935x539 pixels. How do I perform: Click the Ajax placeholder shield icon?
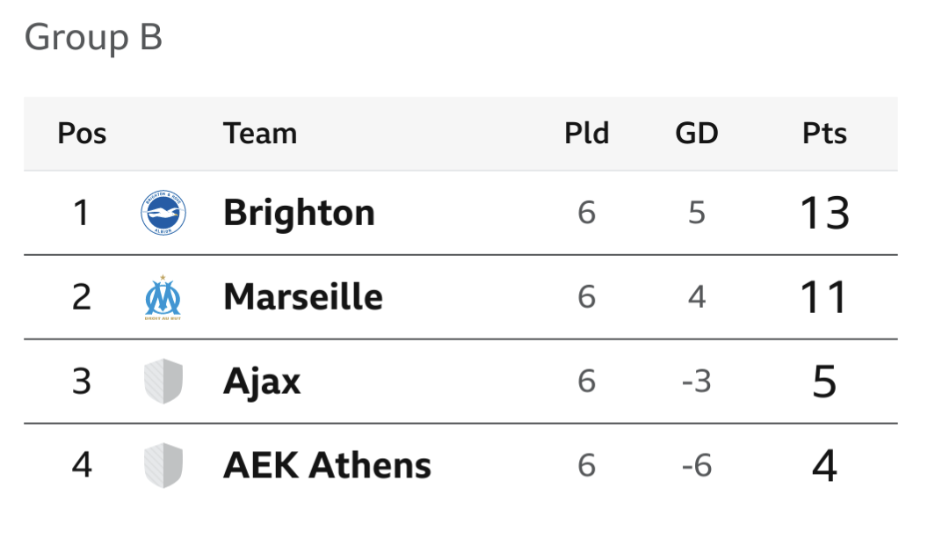coord(163,382)
